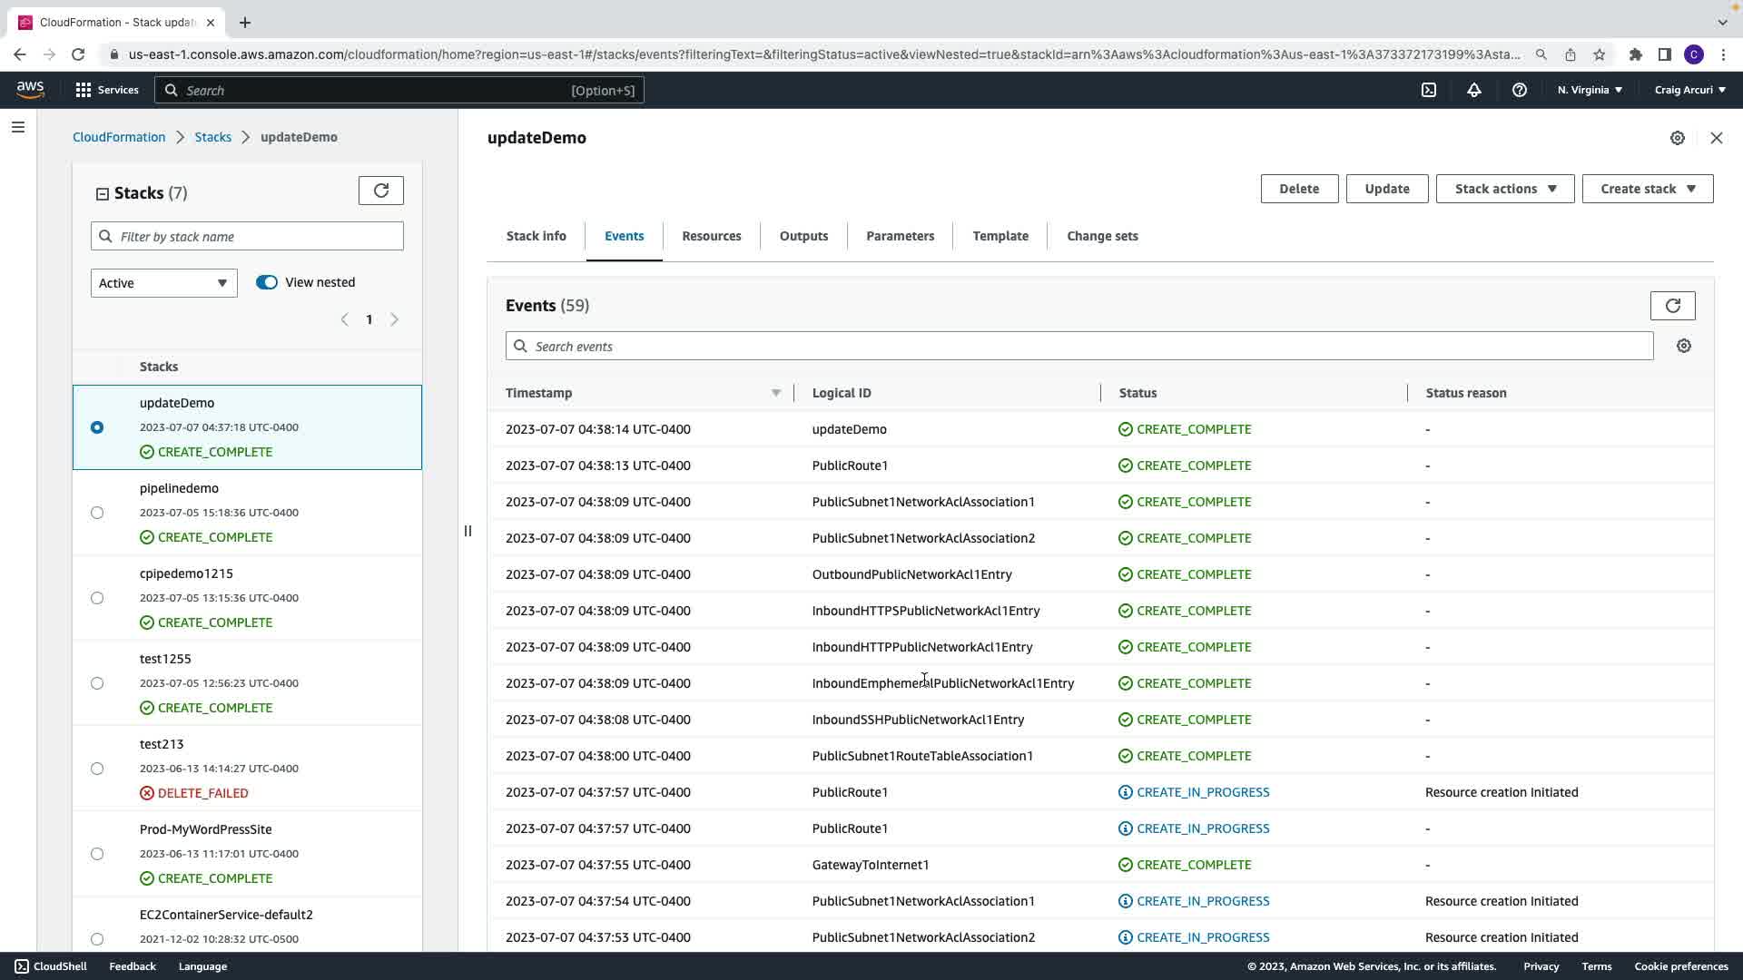Go to the Stacks breadcrumb link

[x=212, y=137]
